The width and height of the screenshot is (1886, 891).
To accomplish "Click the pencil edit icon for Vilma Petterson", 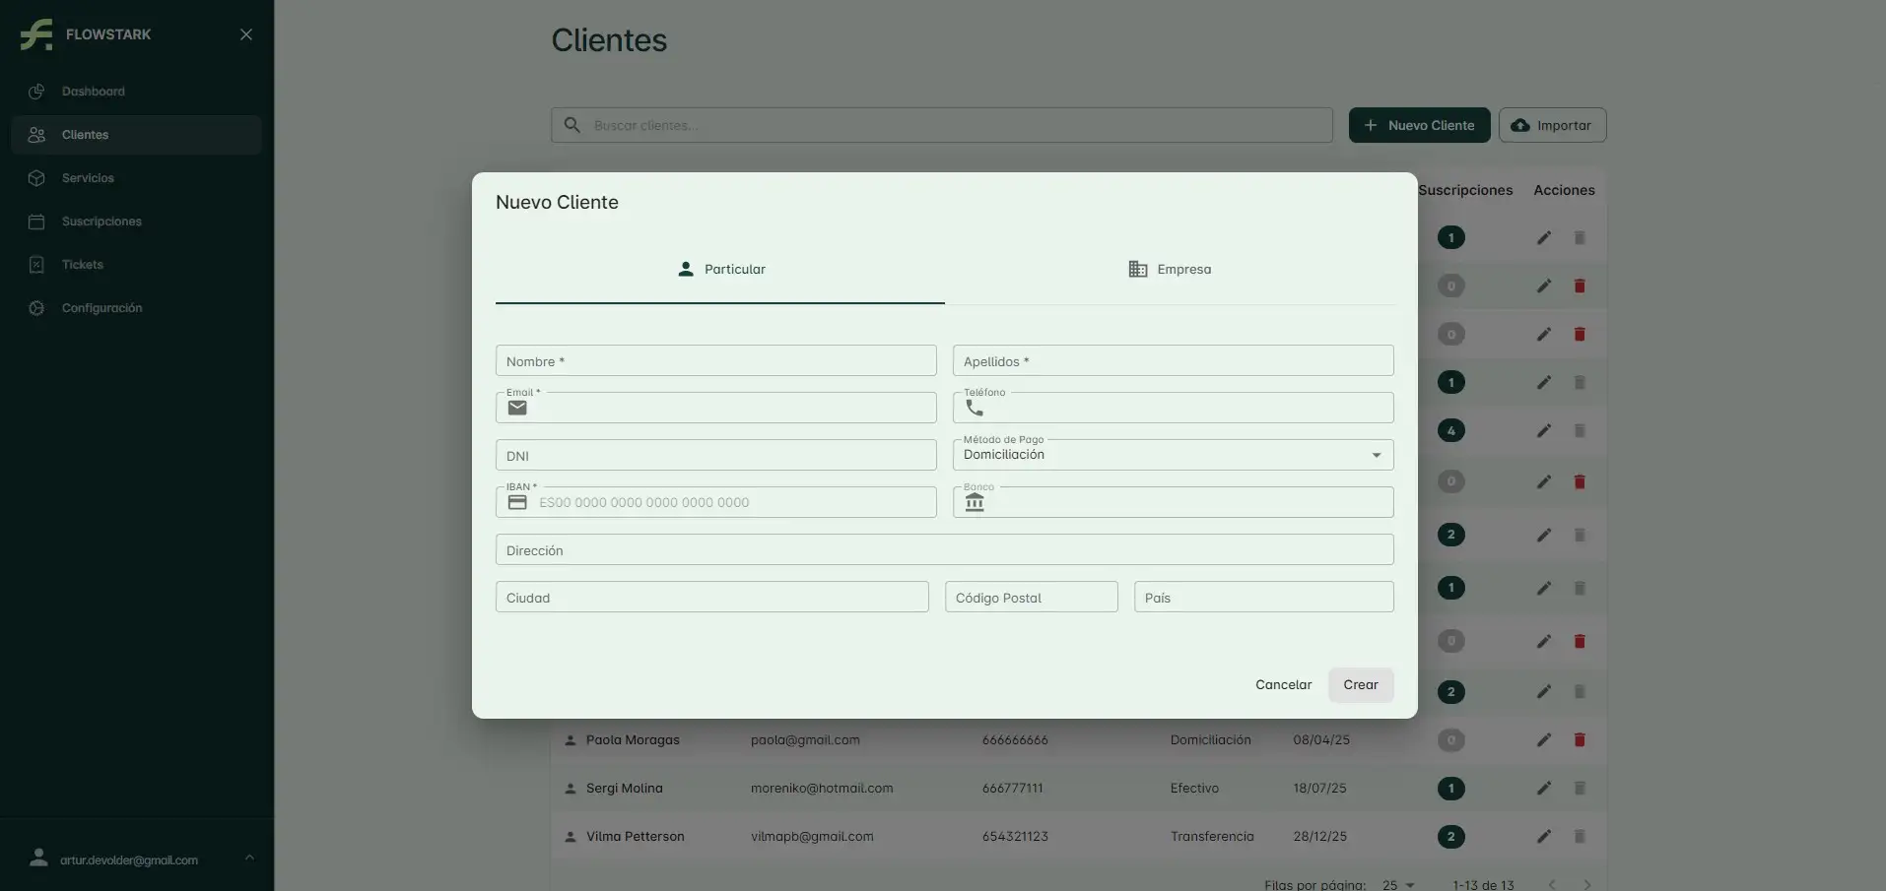I will pos(1543,837).
